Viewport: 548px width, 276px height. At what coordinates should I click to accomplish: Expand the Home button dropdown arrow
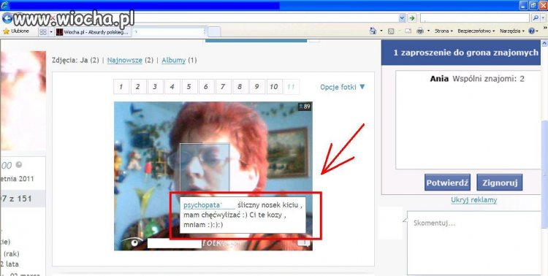381,31
